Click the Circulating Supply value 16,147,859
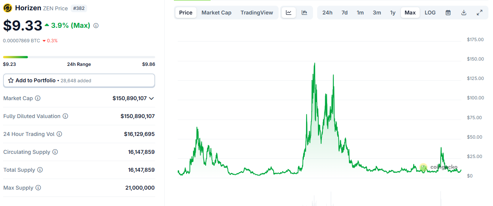 [141, 152]
